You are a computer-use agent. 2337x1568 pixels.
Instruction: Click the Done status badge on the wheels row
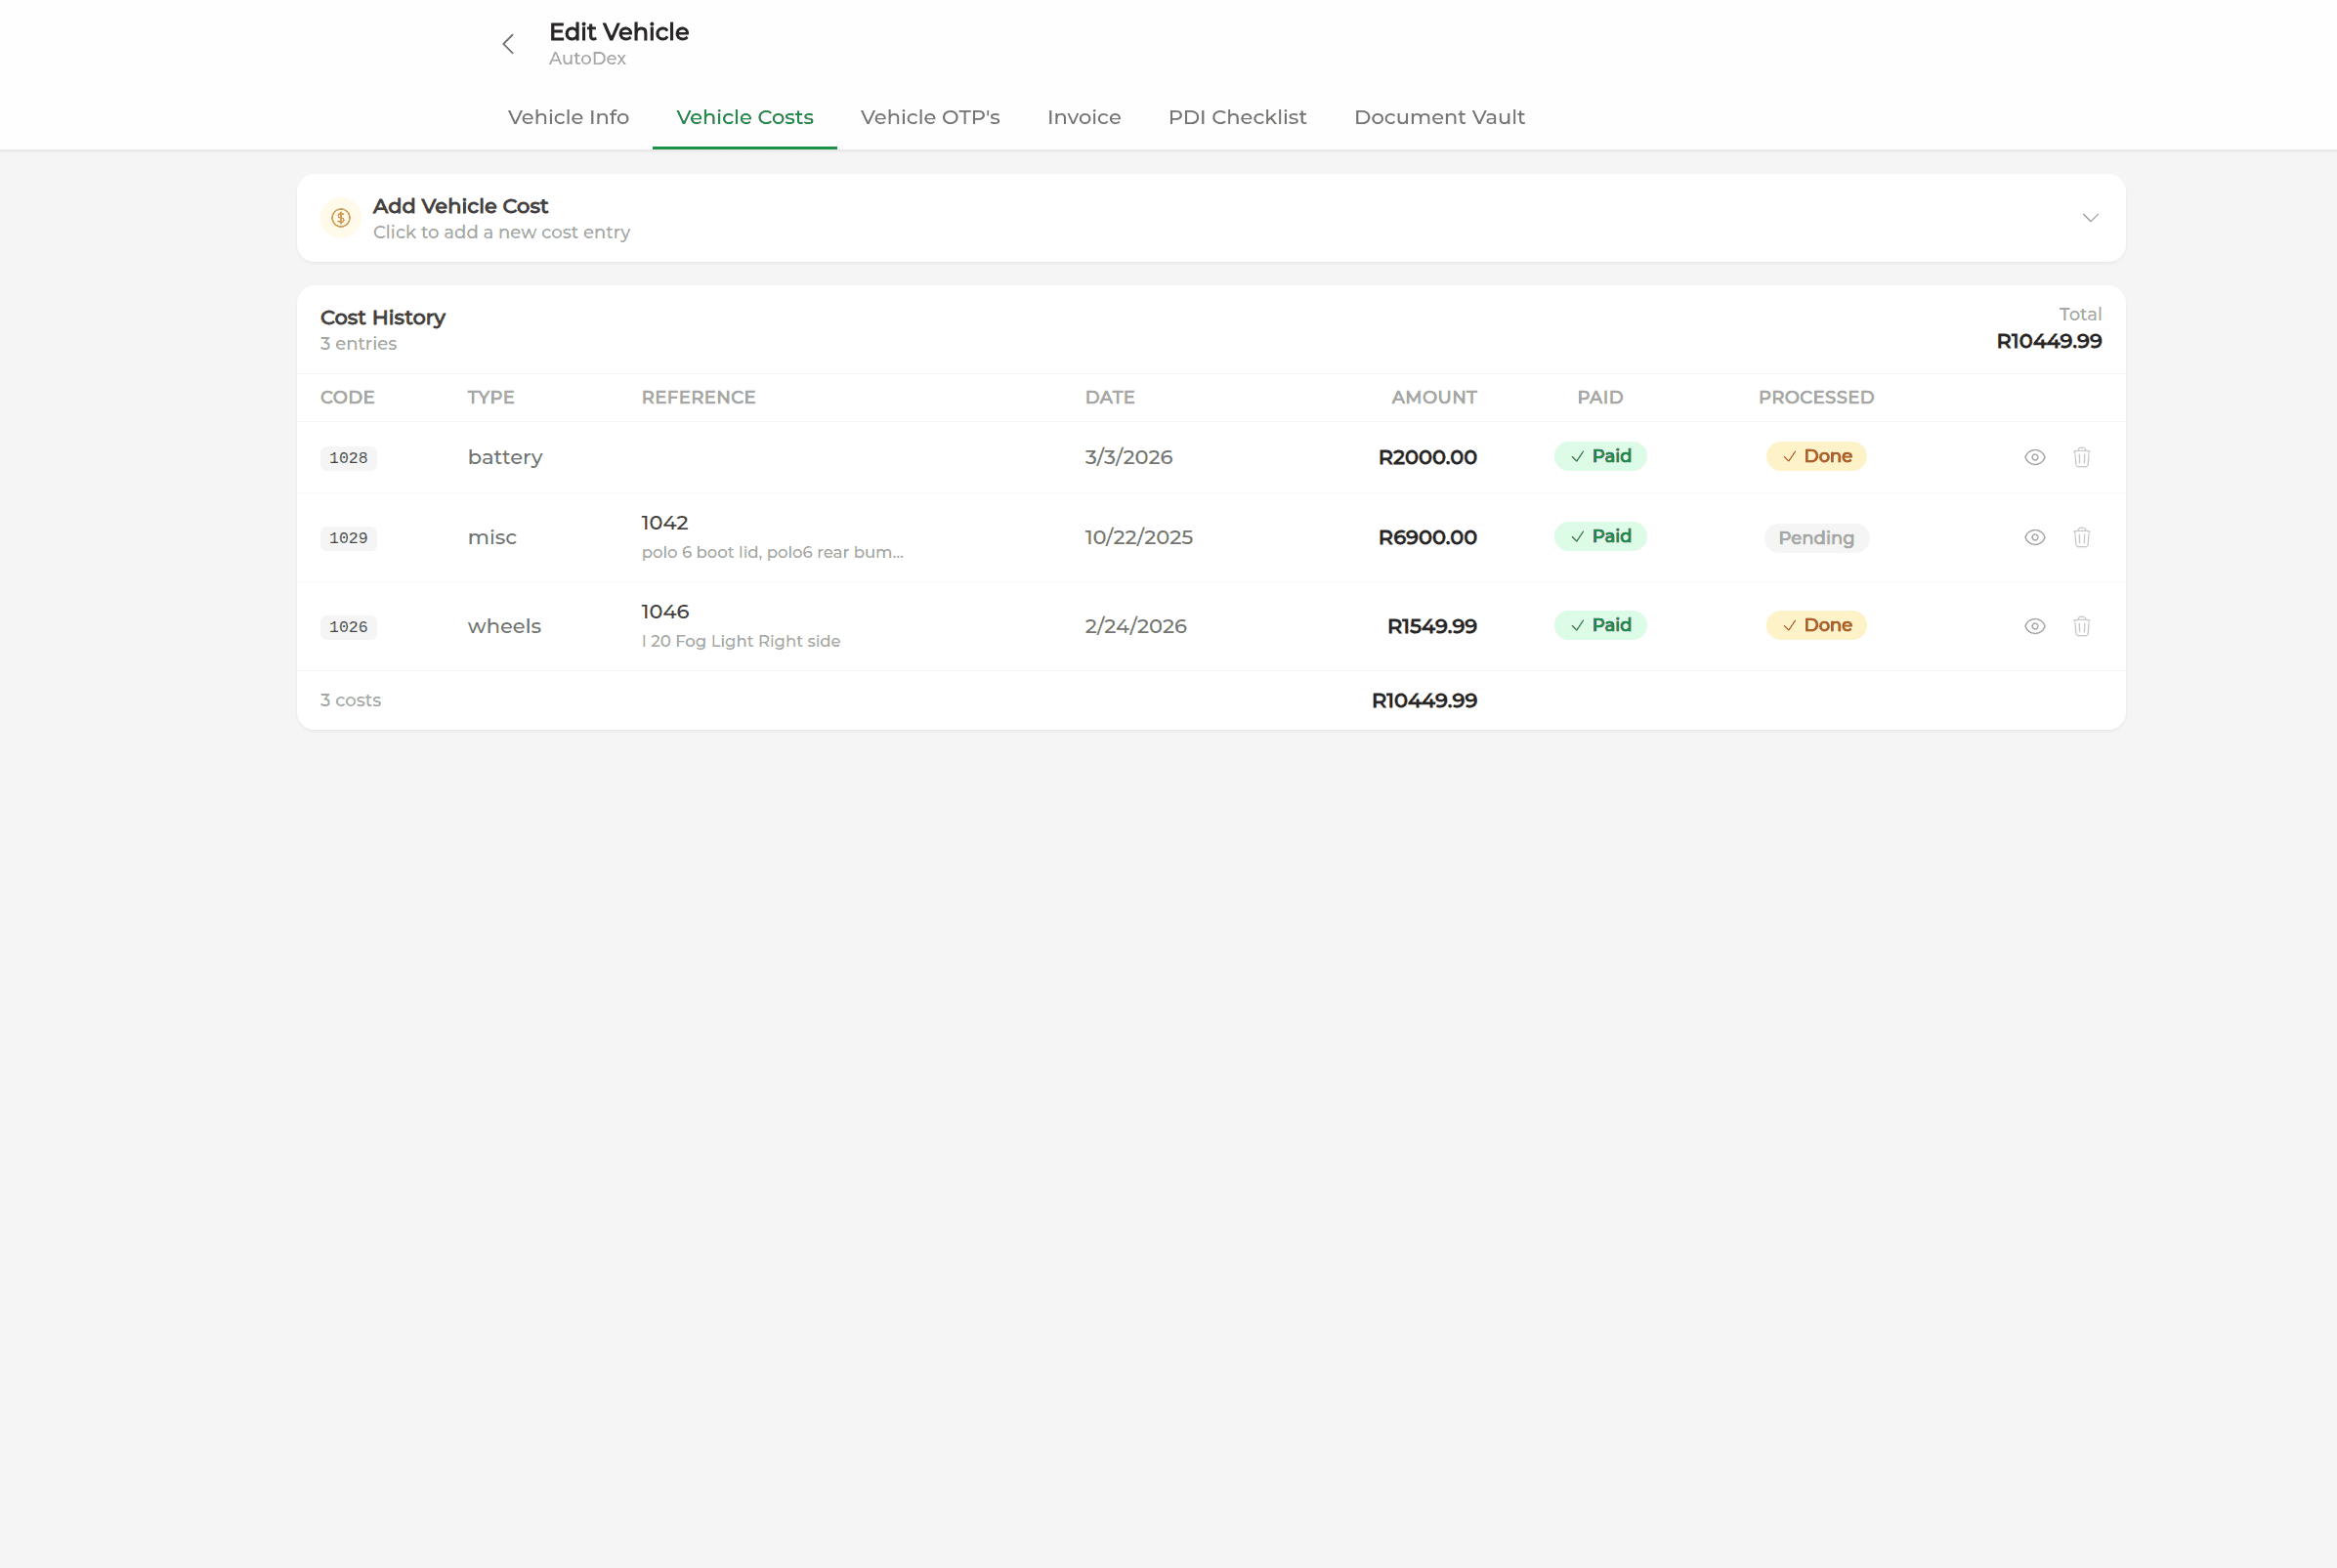click(x=1816, y=625)
